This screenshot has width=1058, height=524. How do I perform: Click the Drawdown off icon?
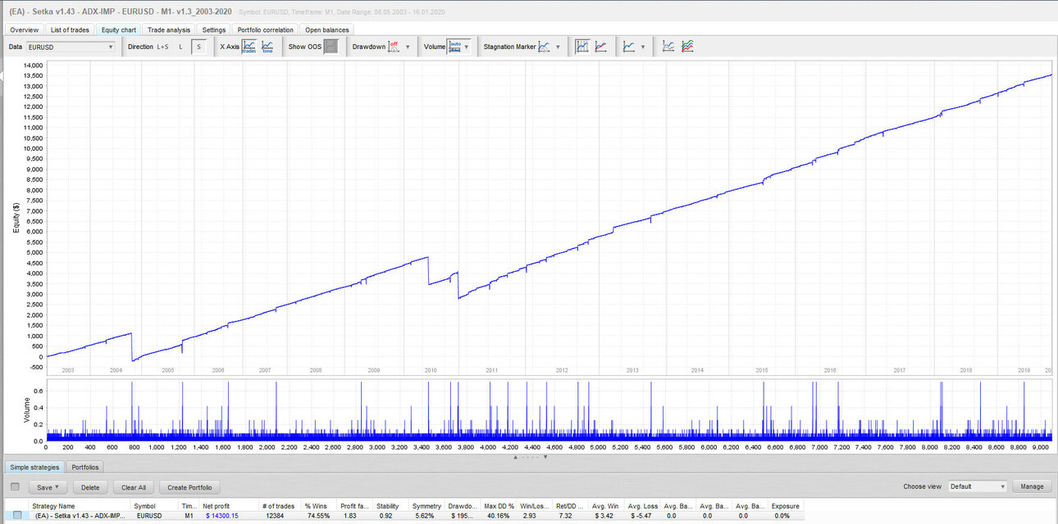coord(394,47)
